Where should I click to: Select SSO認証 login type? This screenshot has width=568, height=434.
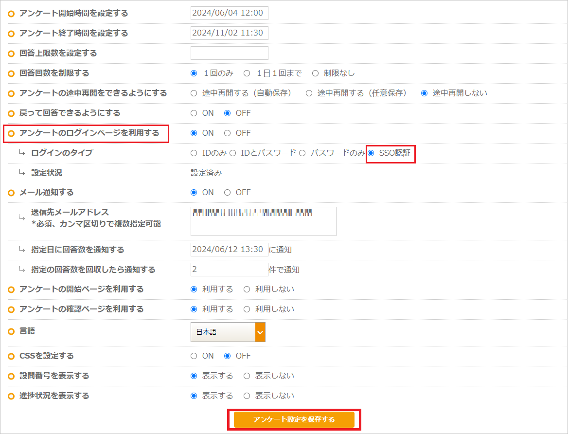371,153
